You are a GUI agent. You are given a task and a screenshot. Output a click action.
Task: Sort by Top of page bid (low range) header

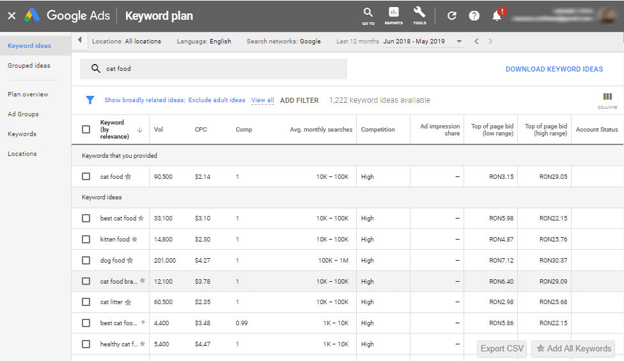tap(492, 130)
